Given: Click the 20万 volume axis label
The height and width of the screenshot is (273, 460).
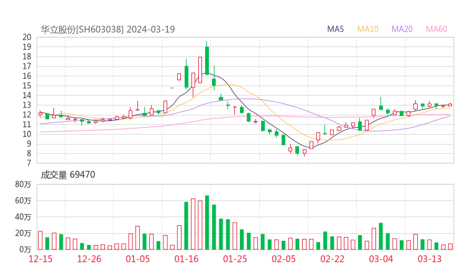Looking at the screenshot, I should [23, 233].
